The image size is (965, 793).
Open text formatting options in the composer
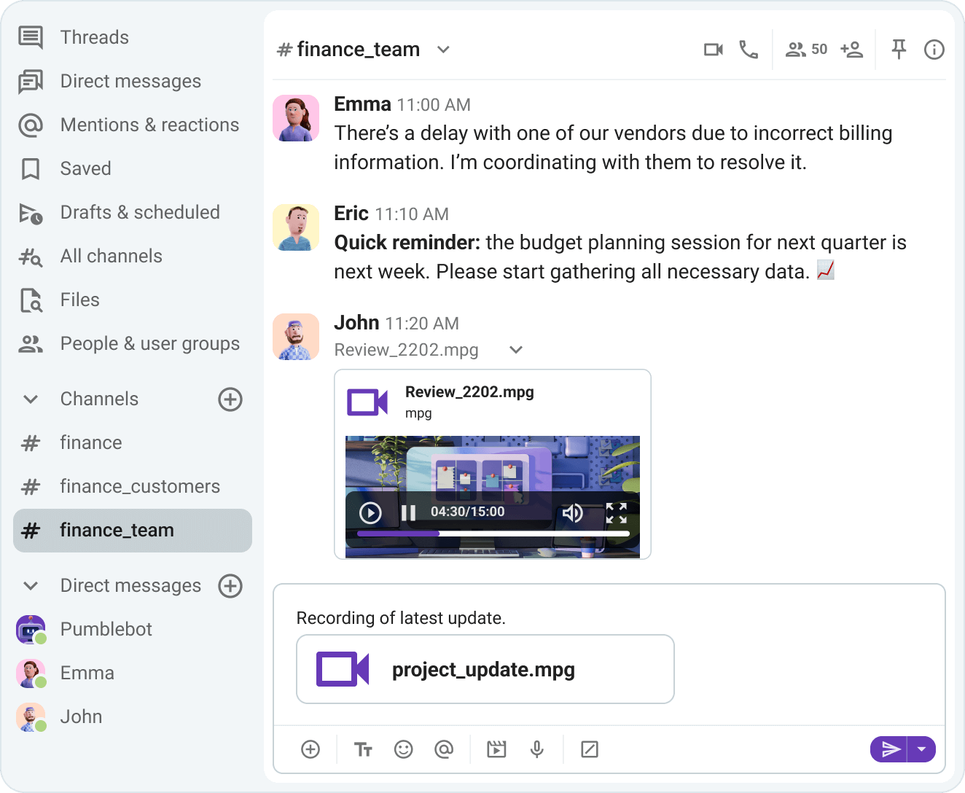point(363,749)
